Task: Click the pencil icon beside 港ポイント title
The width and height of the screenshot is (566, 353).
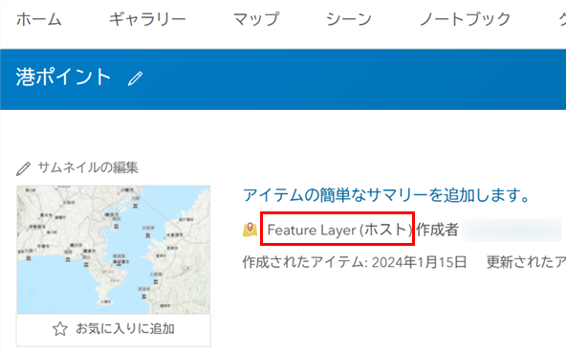Action: coord(136,78)
